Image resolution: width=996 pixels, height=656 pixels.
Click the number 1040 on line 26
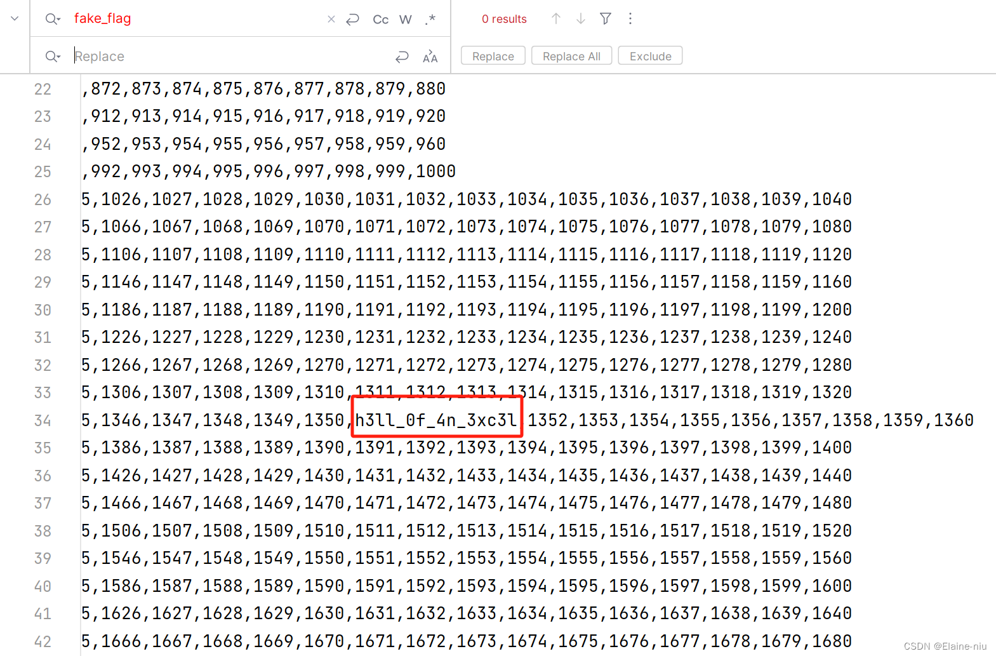[832, 199]
